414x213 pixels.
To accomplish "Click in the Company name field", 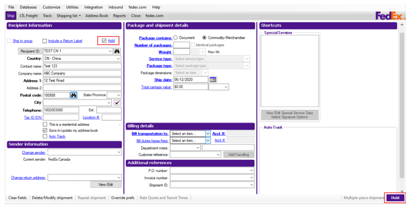I will coord(82,73).
